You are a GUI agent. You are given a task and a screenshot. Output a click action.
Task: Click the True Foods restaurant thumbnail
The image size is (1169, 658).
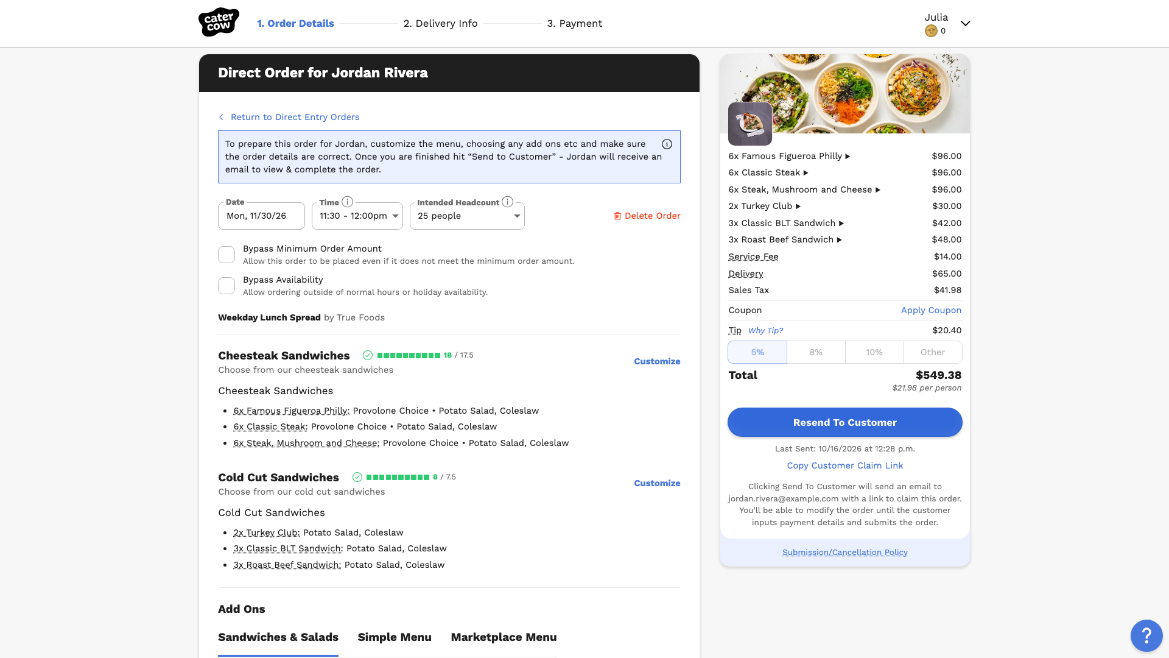pyautogui.click(x=750, y=124)
